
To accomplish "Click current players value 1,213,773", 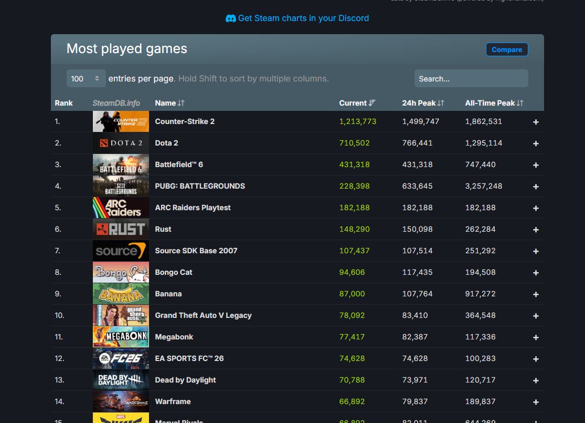I will pyautogui.click(x=358, y=121).
